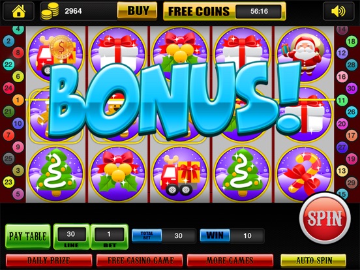This screenshot has width=360, height=270.
Task: Go to the home screen icon
Action: click(x=19, y=11)
